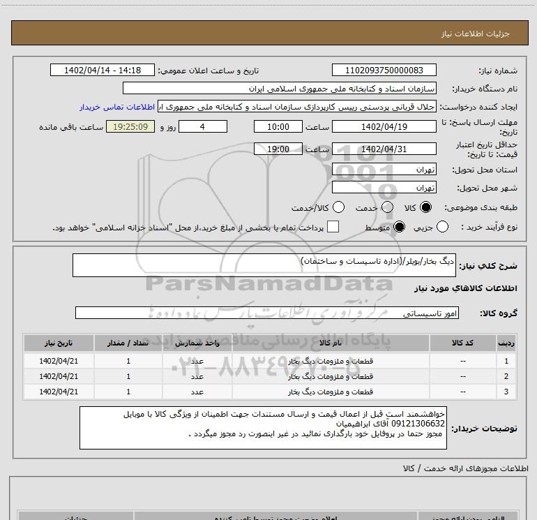Click the buyer organization name field
537x520 pixels.
[280, 89]
